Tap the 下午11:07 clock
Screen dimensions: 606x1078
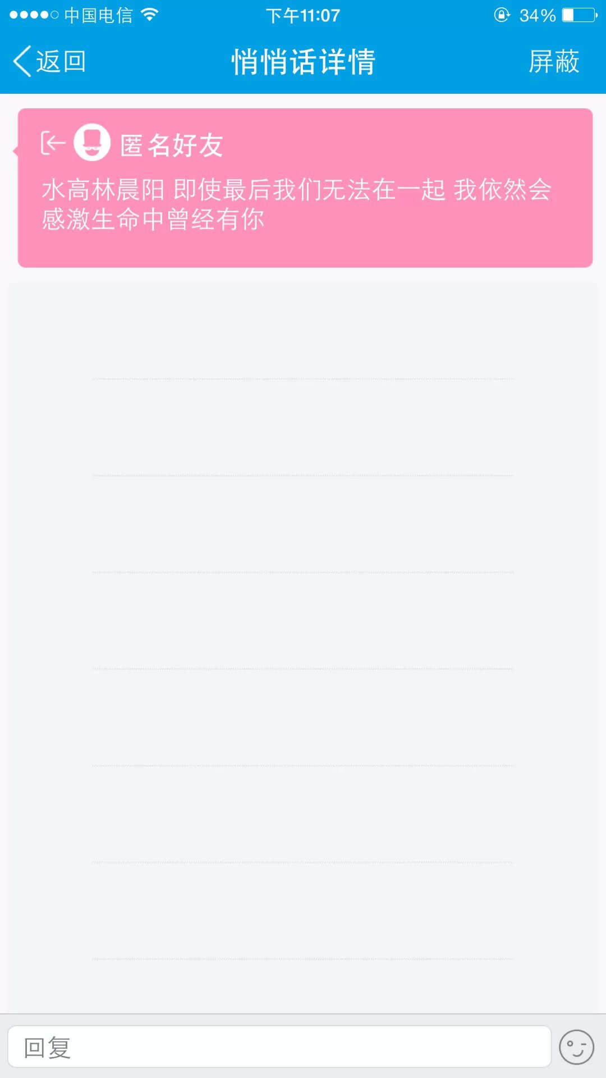303,15
